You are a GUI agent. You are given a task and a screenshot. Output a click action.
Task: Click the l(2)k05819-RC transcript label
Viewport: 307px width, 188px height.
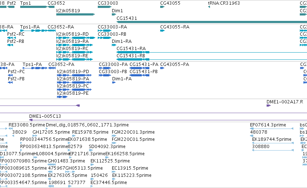[x=72, y=49]
